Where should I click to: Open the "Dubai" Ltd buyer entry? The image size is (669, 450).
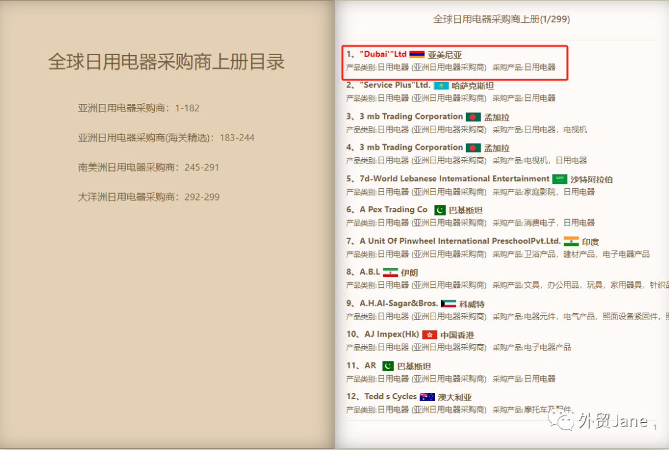coord(383,54)
